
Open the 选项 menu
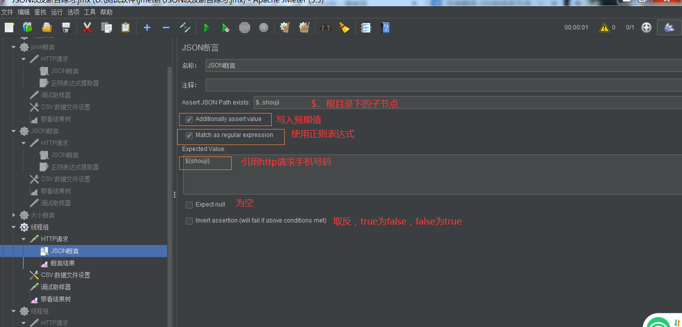pyautogui.click(x=74, y=12)
